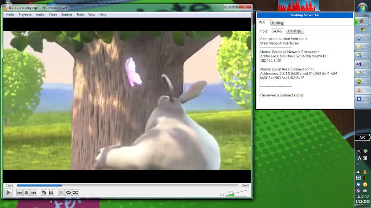The height and width of the screenshot is (208, 371).
Task: Switch to Notepad++ taskbar button
Action: click(362, 73)
